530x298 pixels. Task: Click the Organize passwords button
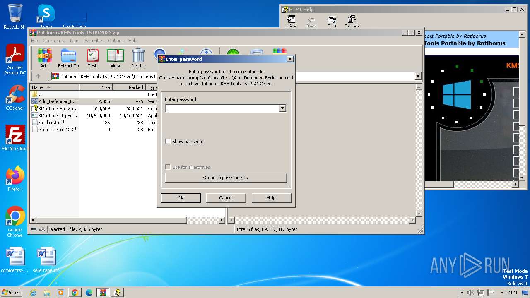[226, 178]
